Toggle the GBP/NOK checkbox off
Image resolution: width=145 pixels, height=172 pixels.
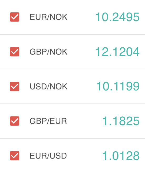(15, 52)
